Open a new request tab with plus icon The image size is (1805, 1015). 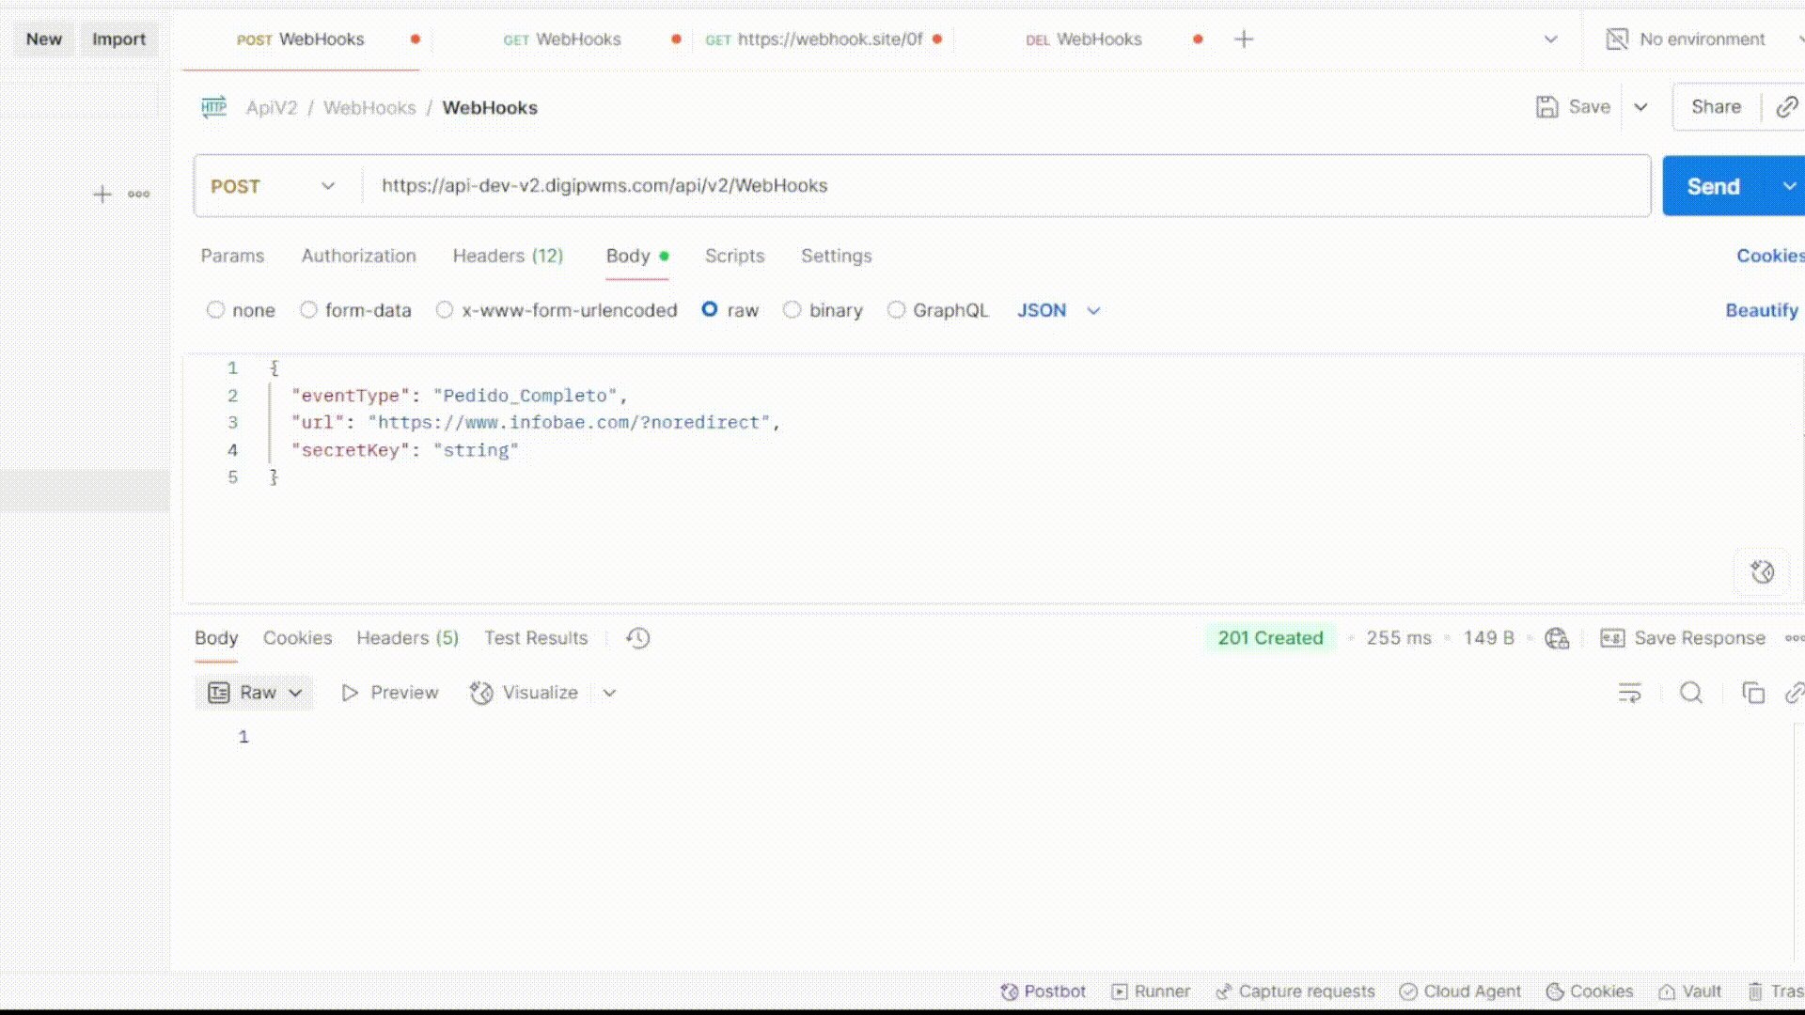[1243, 39]
